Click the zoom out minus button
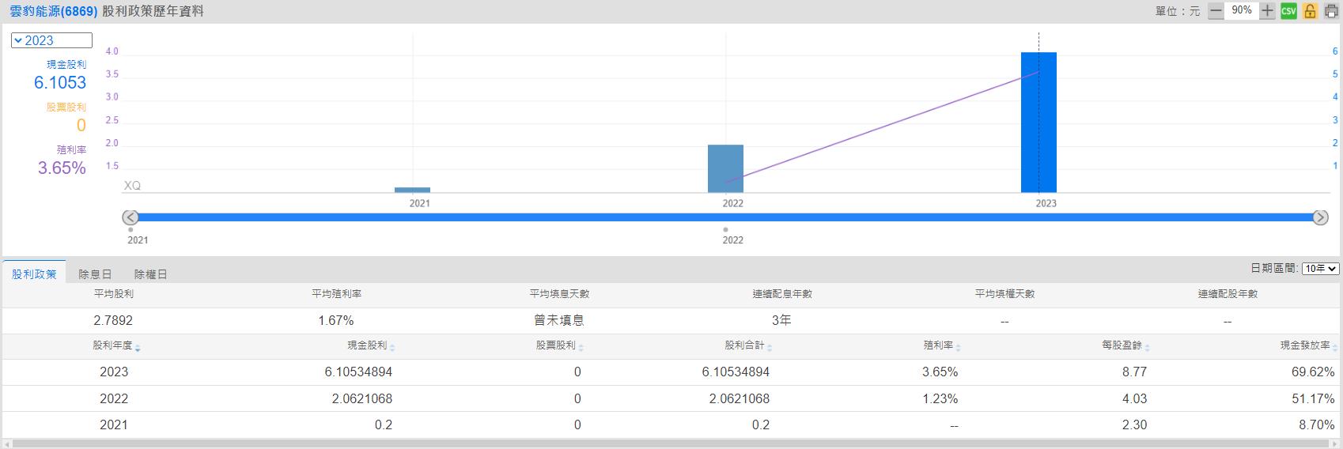1343x449 pixels. point(1216,11)
